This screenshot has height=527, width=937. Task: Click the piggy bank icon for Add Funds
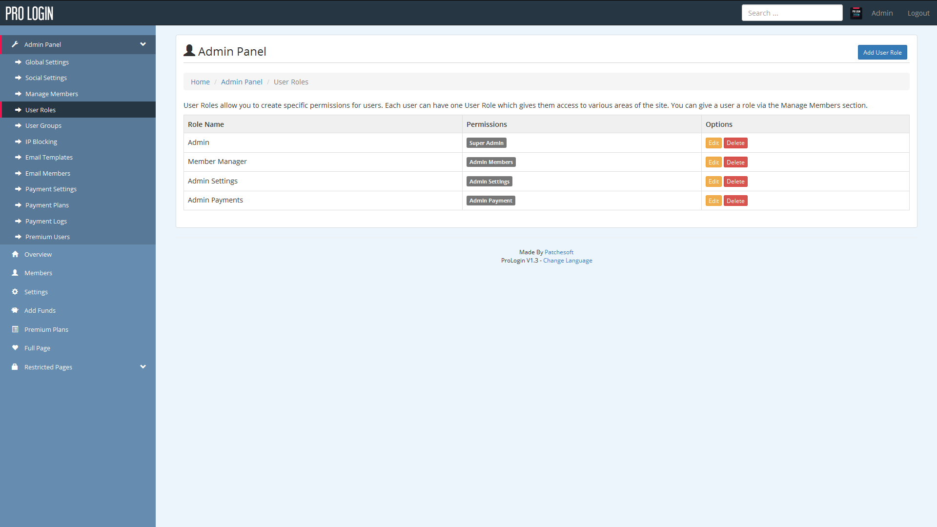pos(15,310)
